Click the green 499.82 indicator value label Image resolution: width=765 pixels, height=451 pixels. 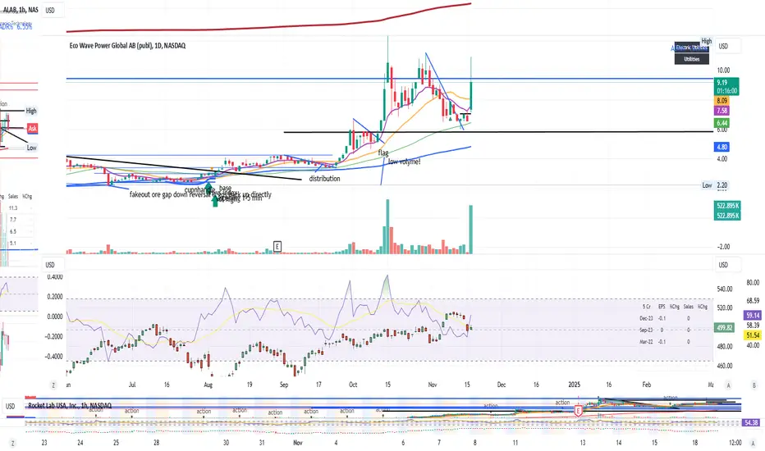(x=725, y=328)
